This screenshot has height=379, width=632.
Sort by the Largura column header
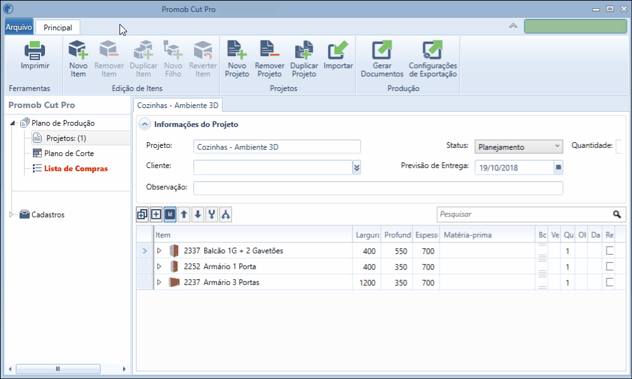tap(367, 235)
